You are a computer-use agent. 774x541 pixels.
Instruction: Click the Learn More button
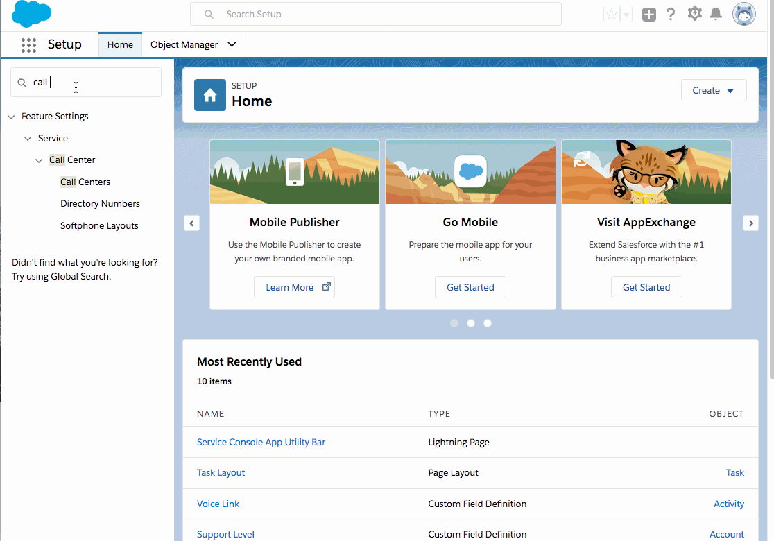[294, 287]
